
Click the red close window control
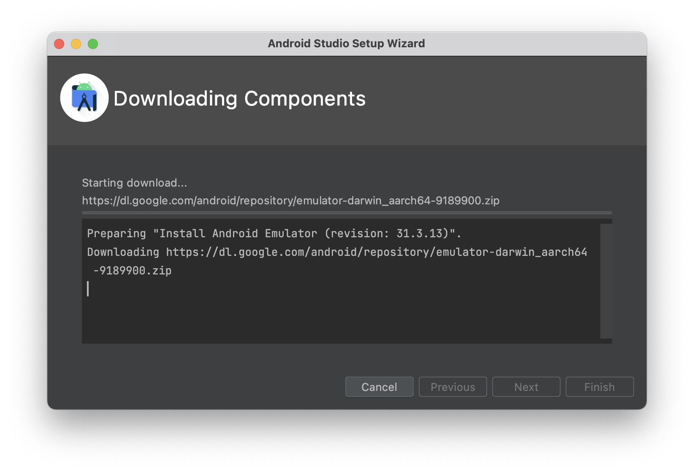pyautogui.click(x=59, y=43)
